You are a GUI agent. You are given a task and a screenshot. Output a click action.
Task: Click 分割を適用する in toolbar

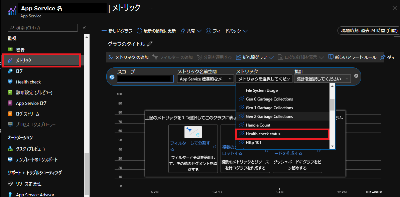coord(214,57)
